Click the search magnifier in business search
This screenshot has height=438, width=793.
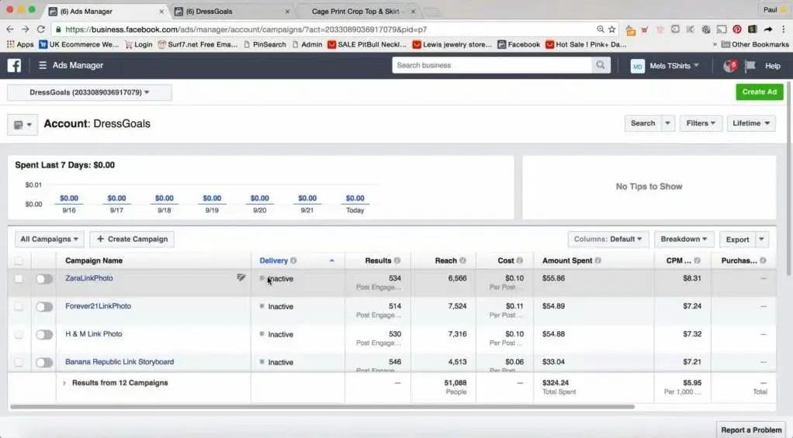601,65
